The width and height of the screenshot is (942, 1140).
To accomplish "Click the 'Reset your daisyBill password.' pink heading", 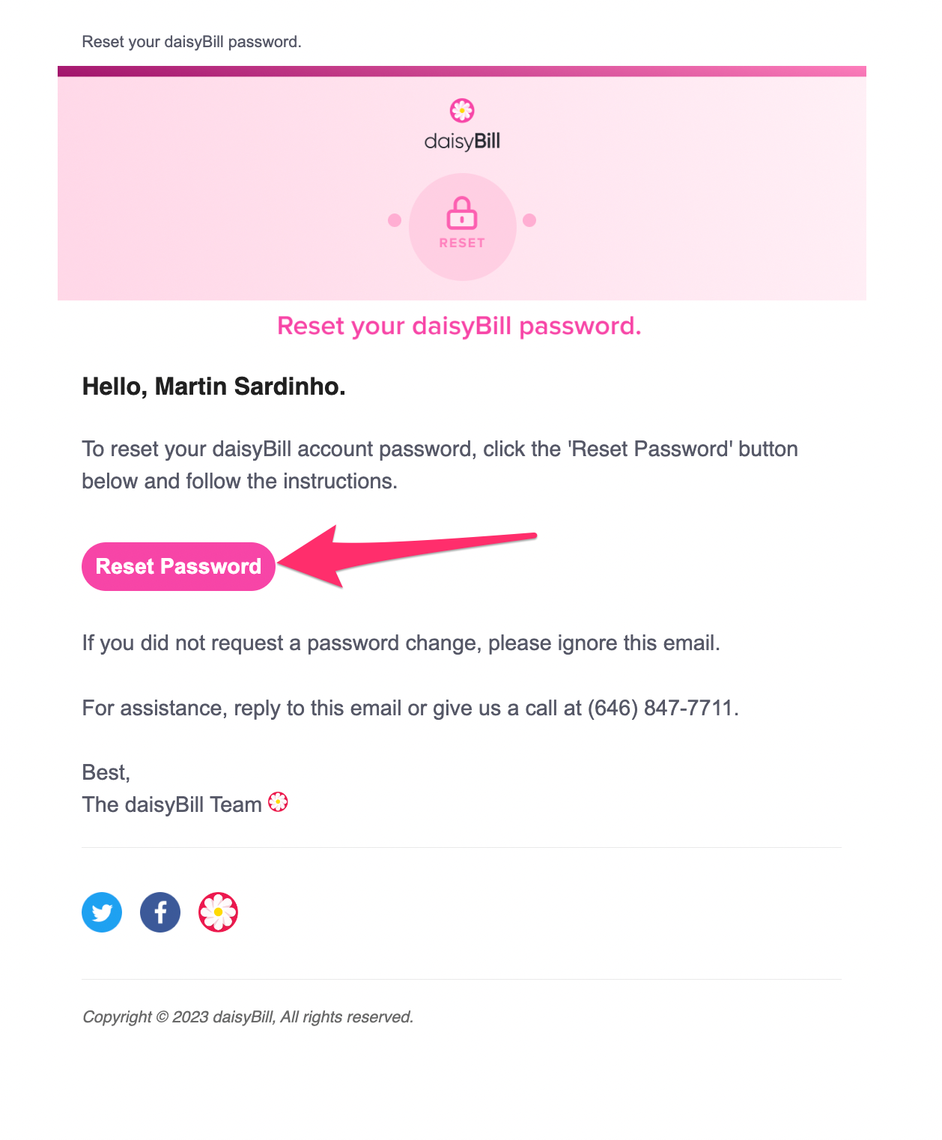I will tap(459, 327).
